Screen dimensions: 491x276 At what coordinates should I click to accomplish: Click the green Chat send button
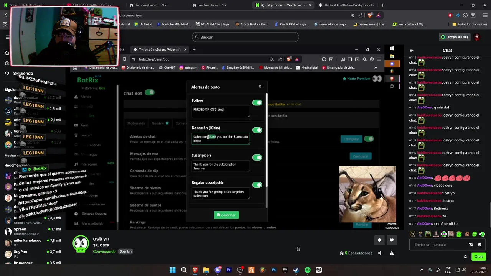click(479, 256)
